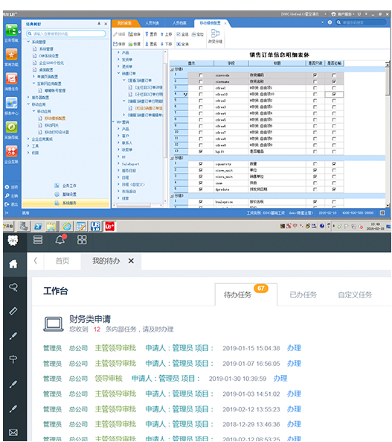
Task: Click the 全选 select-all icon
Action: tap(179, 34)
